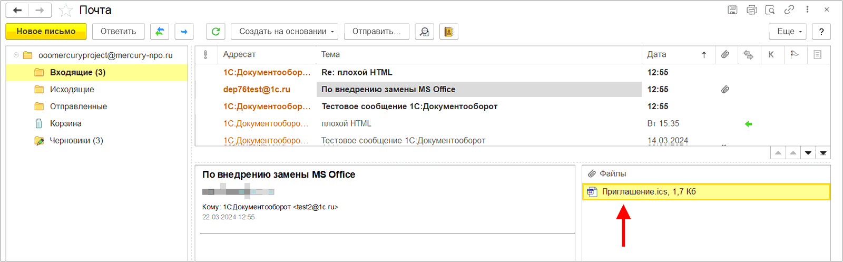Sort messages by Дата column header
Screen dimensions: 843x262
[x=656, y=54]
